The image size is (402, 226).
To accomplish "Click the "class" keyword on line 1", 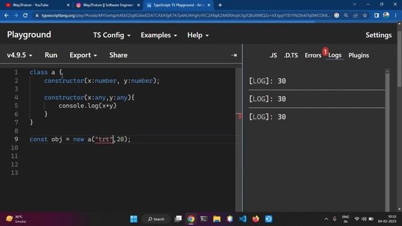I will point(38,72).
